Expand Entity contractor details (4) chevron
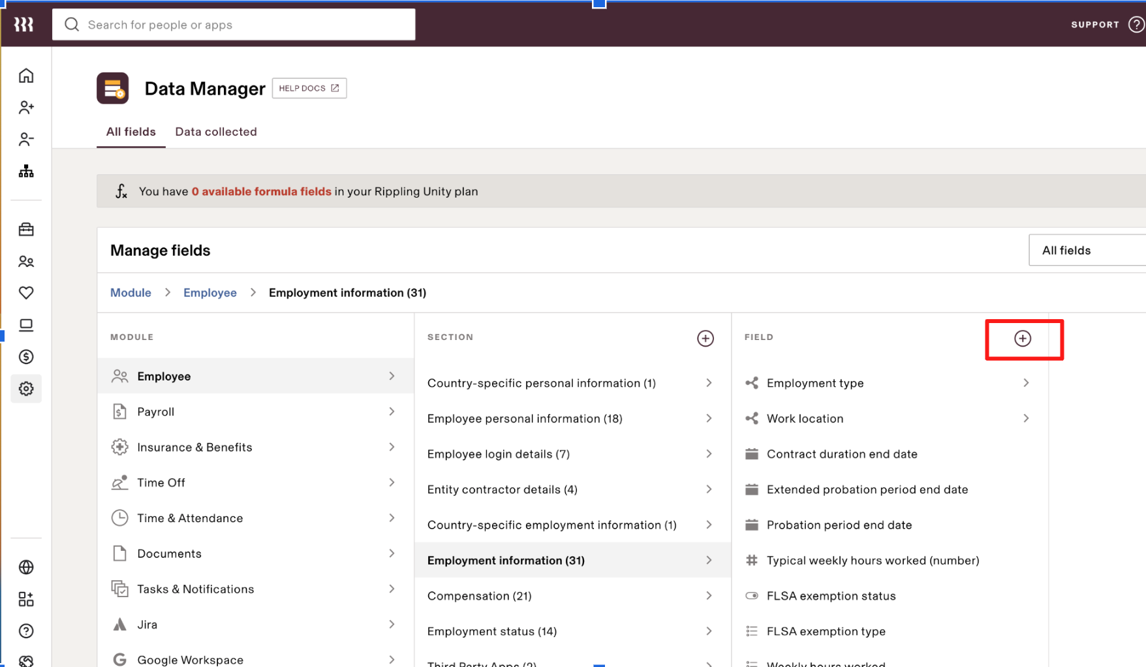 (709, 489)
